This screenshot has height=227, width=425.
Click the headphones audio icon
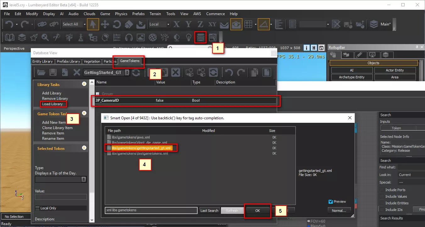pos(129,37)
